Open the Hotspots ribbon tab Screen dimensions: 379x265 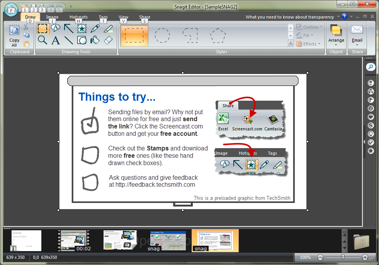(x=78, y=17)
